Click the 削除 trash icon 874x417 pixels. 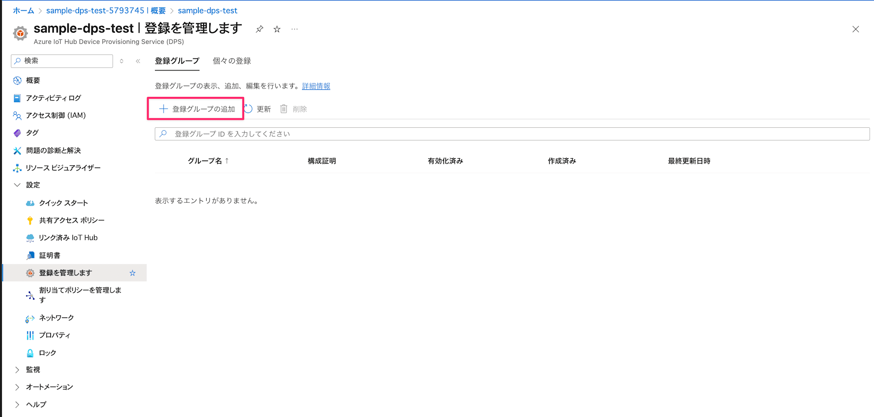284,109
